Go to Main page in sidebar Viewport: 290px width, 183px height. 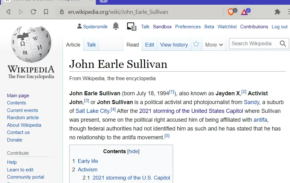[18, 96]
